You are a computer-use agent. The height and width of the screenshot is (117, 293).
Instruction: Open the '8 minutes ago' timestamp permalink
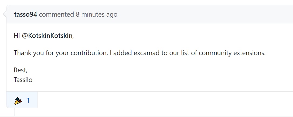pyautogui.click(x=97, y=14)
